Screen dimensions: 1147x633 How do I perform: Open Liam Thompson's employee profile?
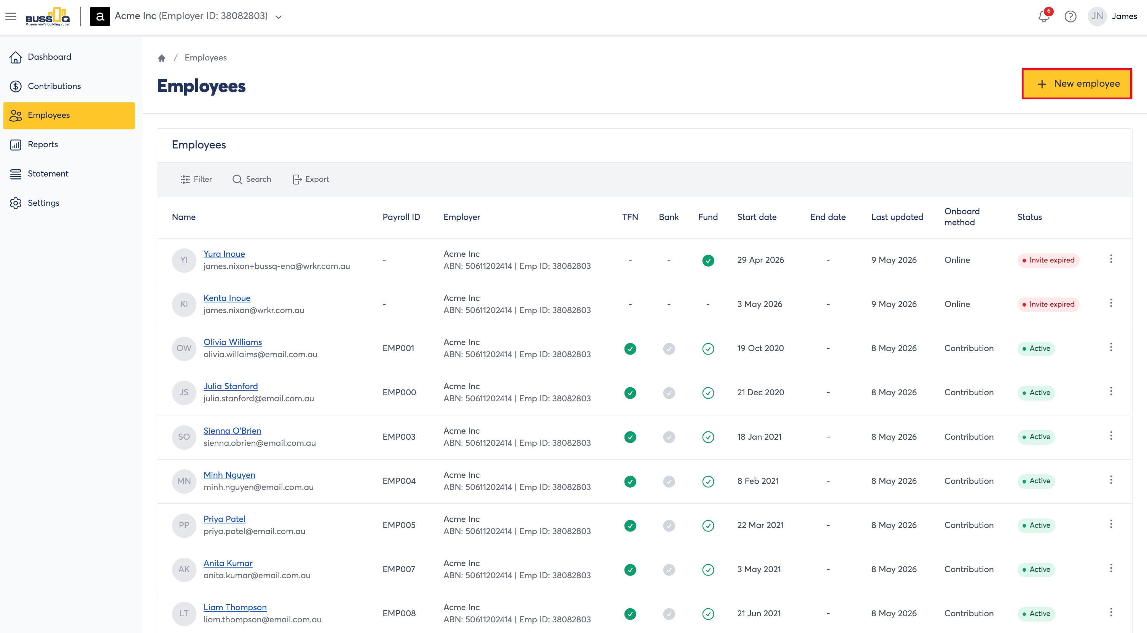tap(235, 607)
